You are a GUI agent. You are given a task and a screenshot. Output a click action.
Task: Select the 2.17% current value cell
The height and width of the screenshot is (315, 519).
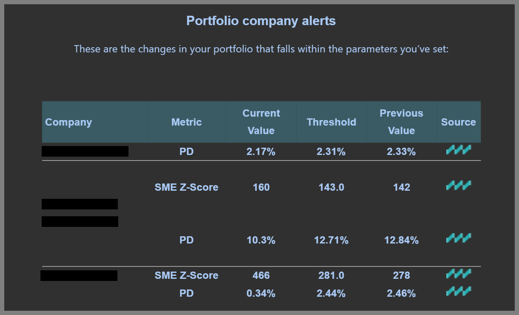261,152
